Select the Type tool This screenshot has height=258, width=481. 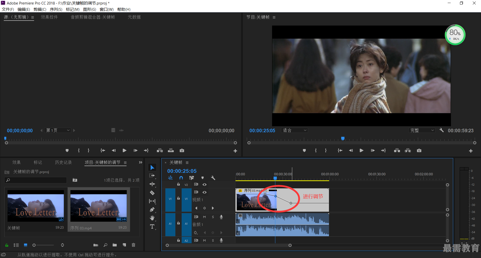point(152,226)
